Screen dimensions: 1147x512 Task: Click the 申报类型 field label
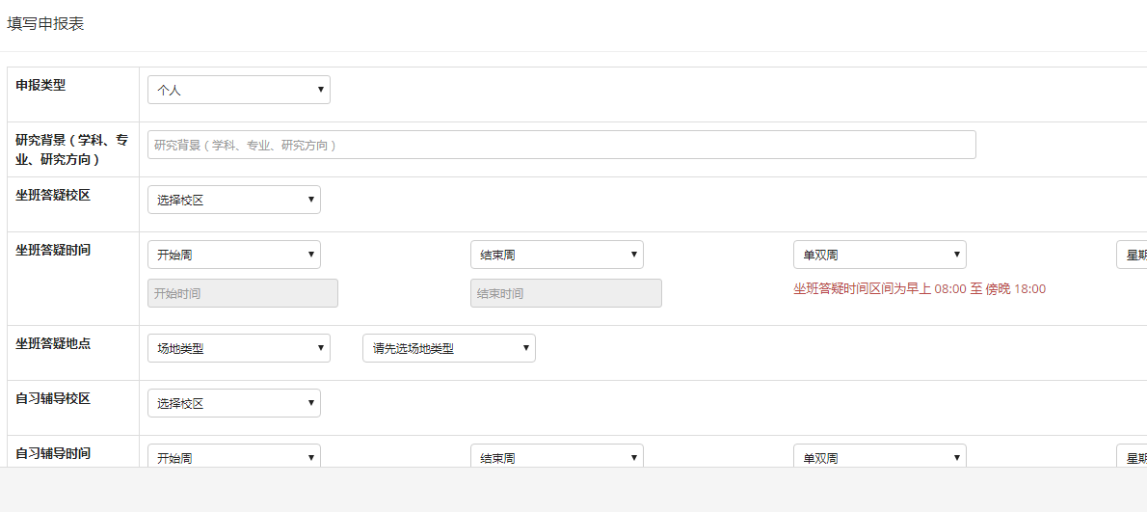coord(40,85)
